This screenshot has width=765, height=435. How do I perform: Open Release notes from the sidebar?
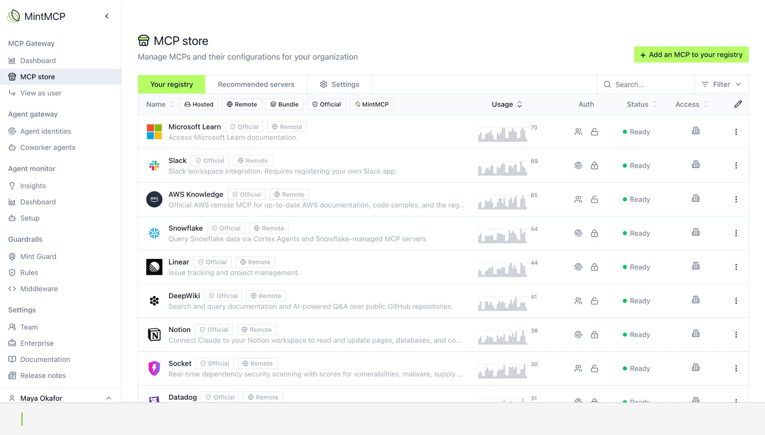pos(60,375)
